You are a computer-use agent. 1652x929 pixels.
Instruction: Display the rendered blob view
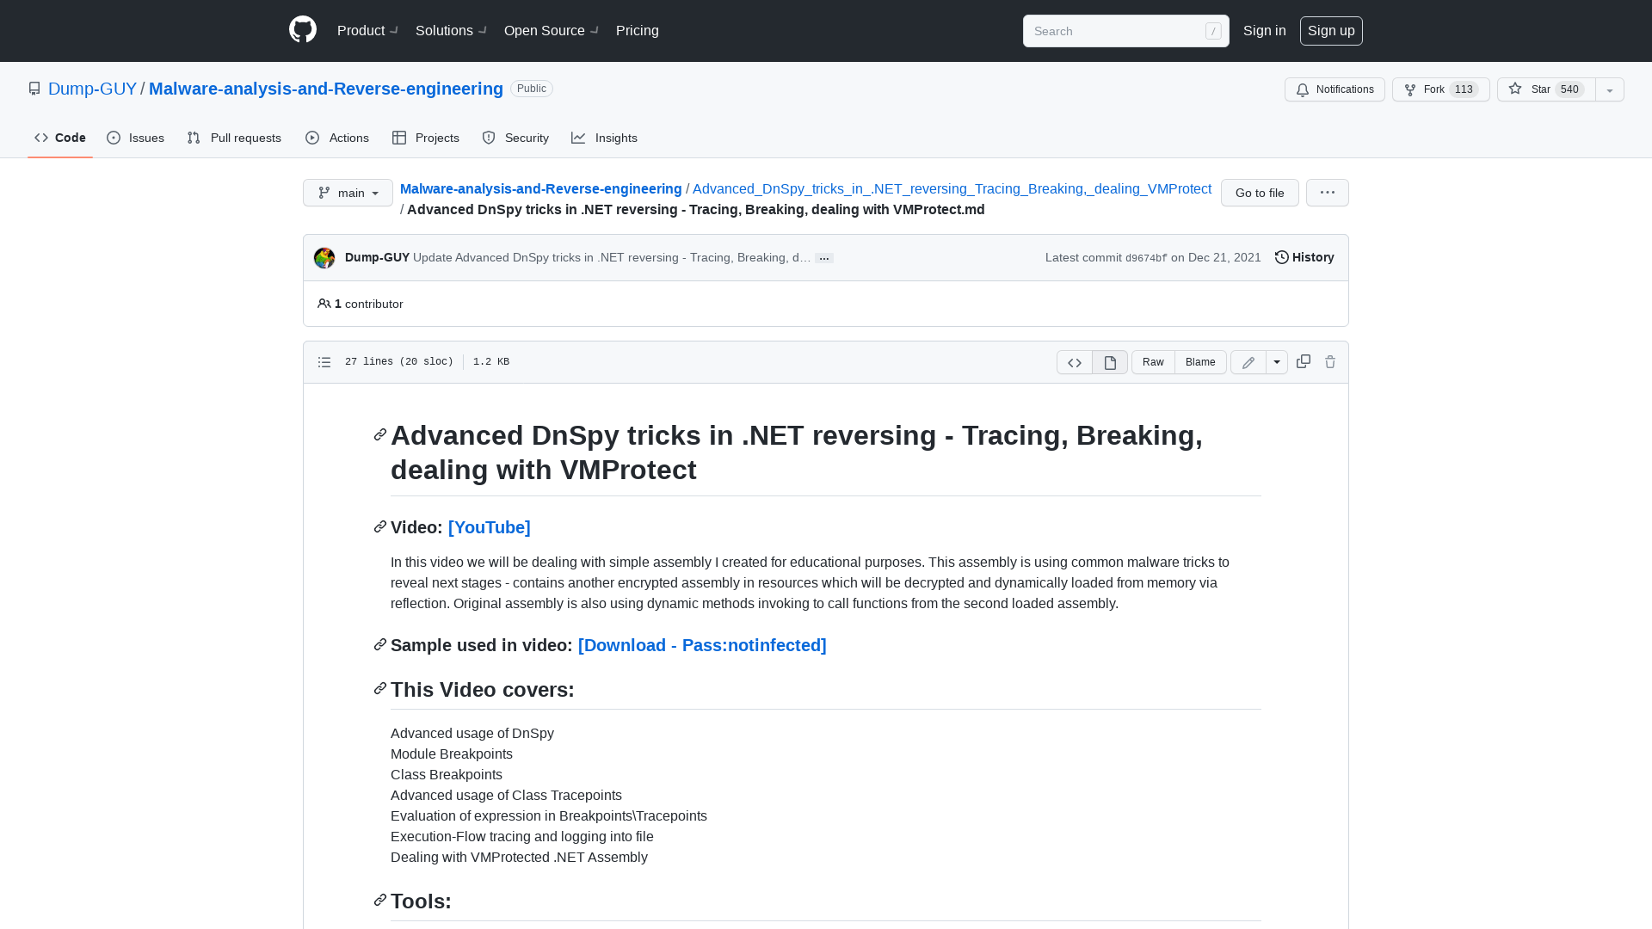click(x=1110, y=362)
